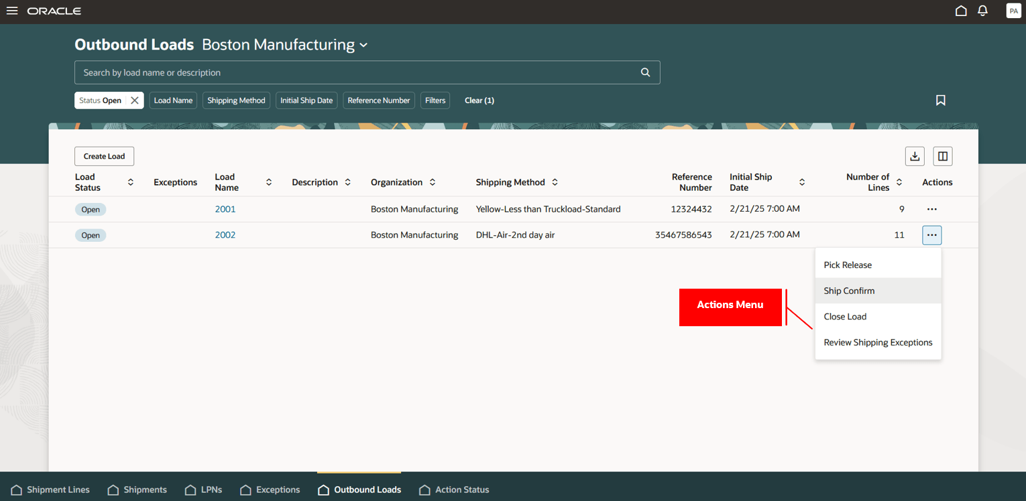Go to the Home icon
The height and width of the screenshot is (501, 1026).
point(961,11)
